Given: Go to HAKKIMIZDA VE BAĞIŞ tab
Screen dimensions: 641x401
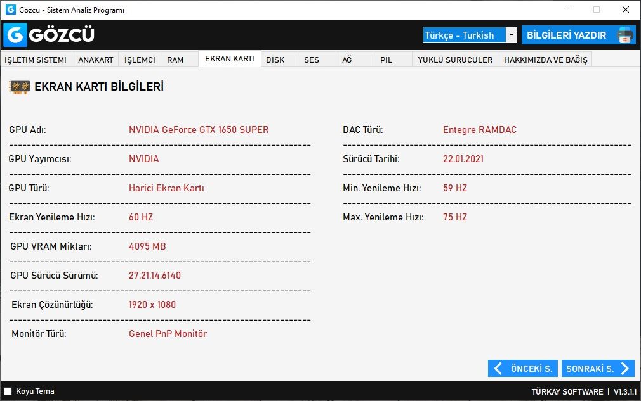Looking at the screenshot, I should coord(545,60).
